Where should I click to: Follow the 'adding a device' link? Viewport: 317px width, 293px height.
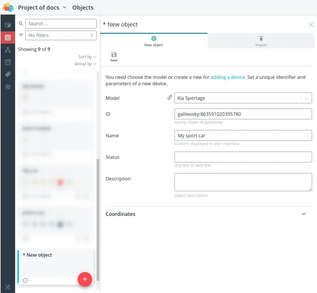coord(228,77)
